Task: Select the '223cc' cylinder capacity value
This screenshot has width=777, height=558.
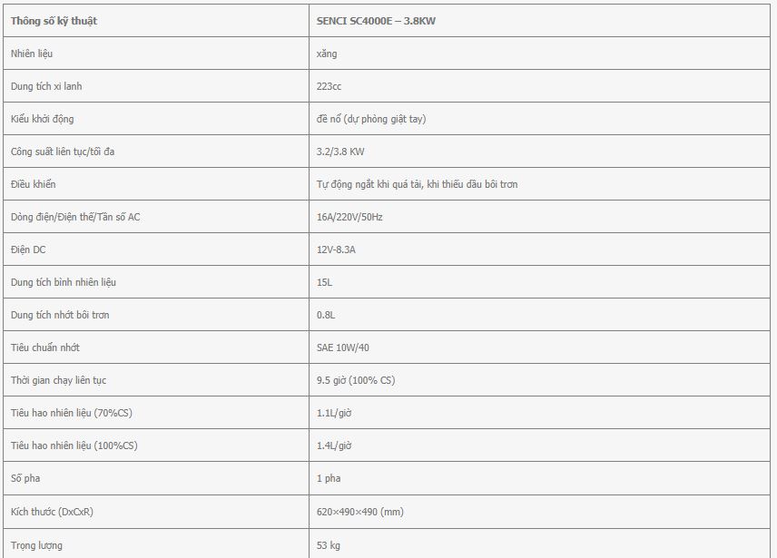Action: pos(329,86)
